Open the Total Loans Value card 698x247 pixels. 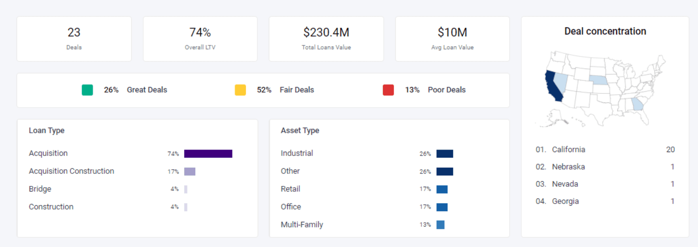pos(326,39)
